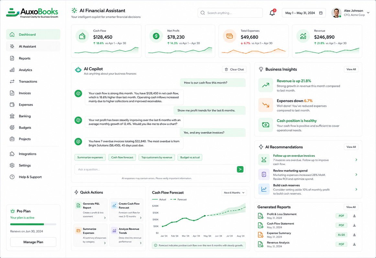Screen dimensions: 376x258
Task: Open Dashboard in the sidebar
Action: pyautogui.click(x=33, y=34)
